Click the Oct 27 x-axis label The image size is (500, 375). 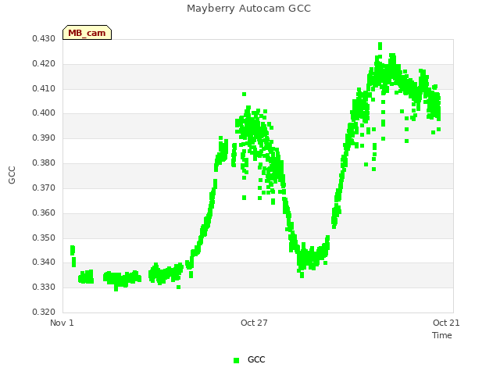coord(254,323)
